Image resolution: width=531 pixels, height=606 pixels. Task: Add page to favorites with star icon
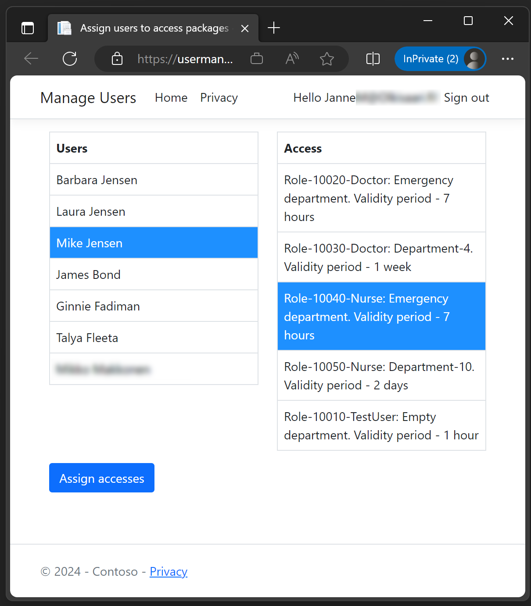(x=326, y=59)
